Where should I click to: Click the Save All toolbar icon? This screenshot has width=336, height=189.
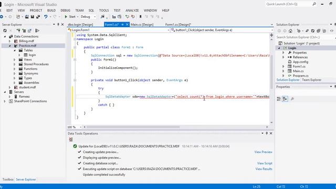point(38,17)
